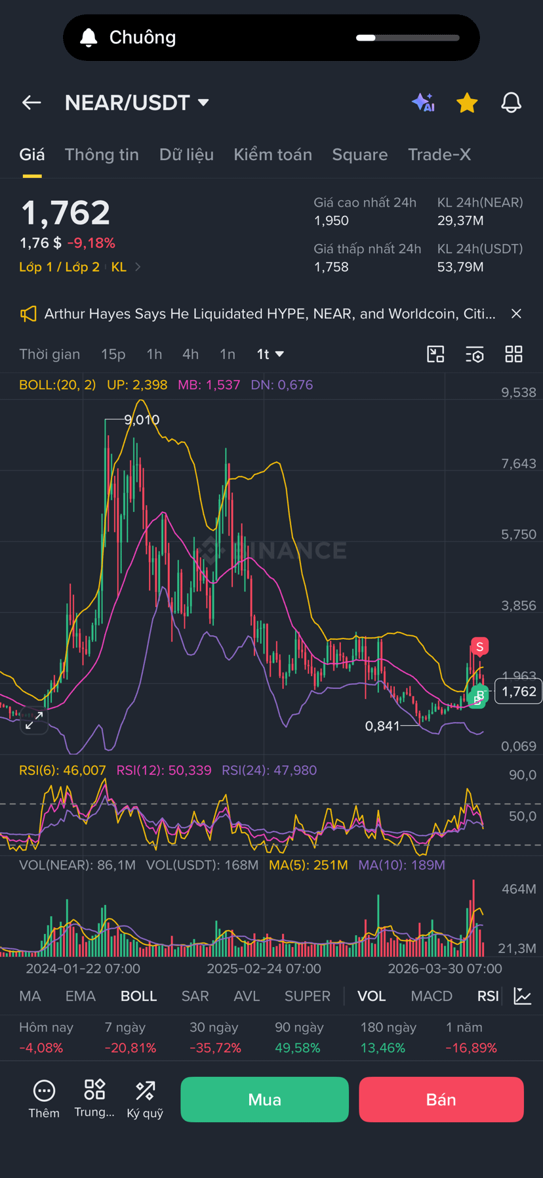The width and height of the screenshot is (543, 1178).
Task: Tap the red S sell marker
Action: 479,647
